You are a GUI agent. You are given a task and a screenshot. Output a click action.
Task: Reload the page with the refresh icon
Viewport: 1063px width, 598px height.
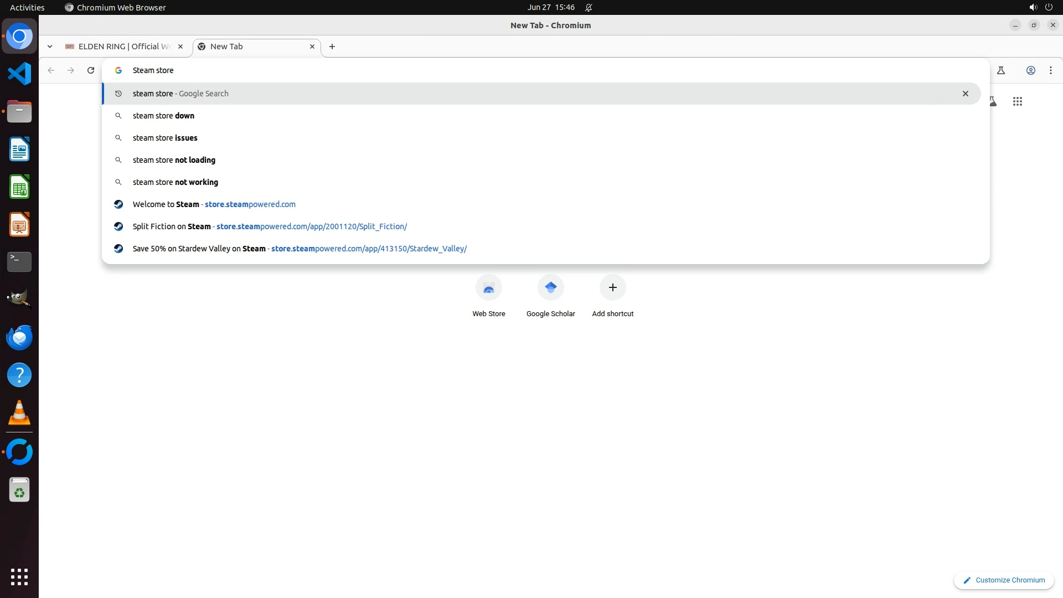pyautogui.click(x=91, y=70)
